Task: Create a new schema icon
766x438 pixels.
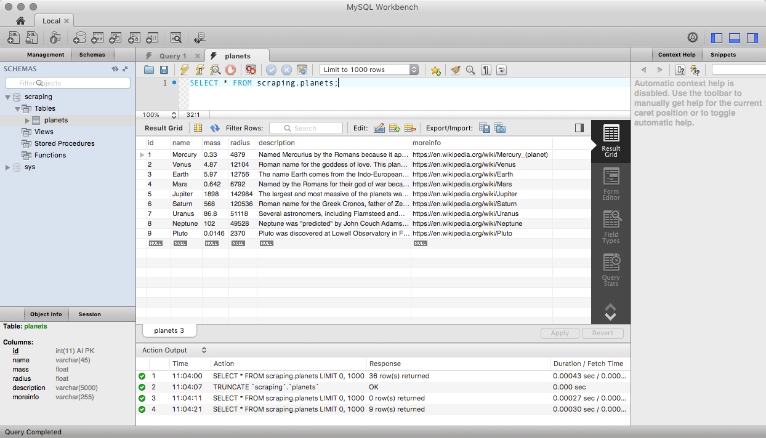Action: tap(79, 38)
